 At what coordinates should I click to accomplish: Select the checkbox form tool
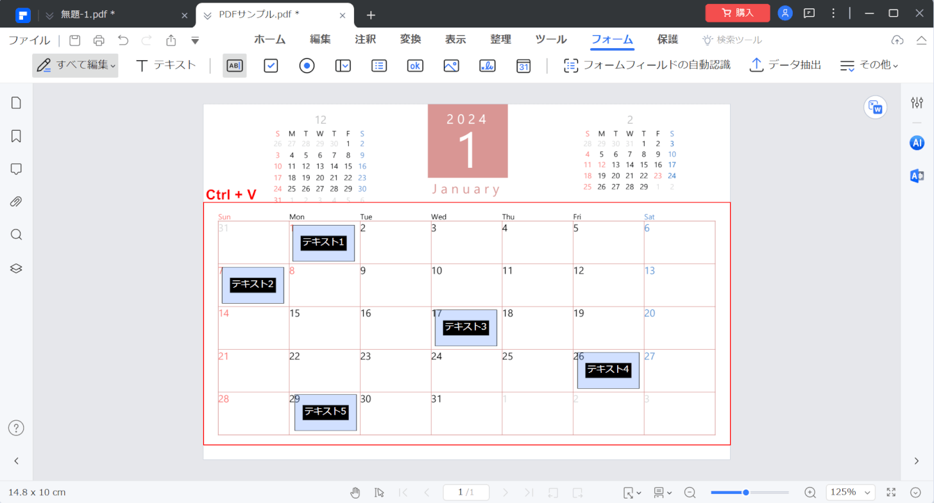coord(271,65)
